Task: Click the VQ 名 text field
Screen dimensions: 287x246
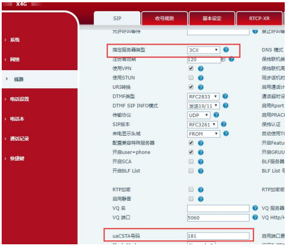Action: click(x=218, y=208)
